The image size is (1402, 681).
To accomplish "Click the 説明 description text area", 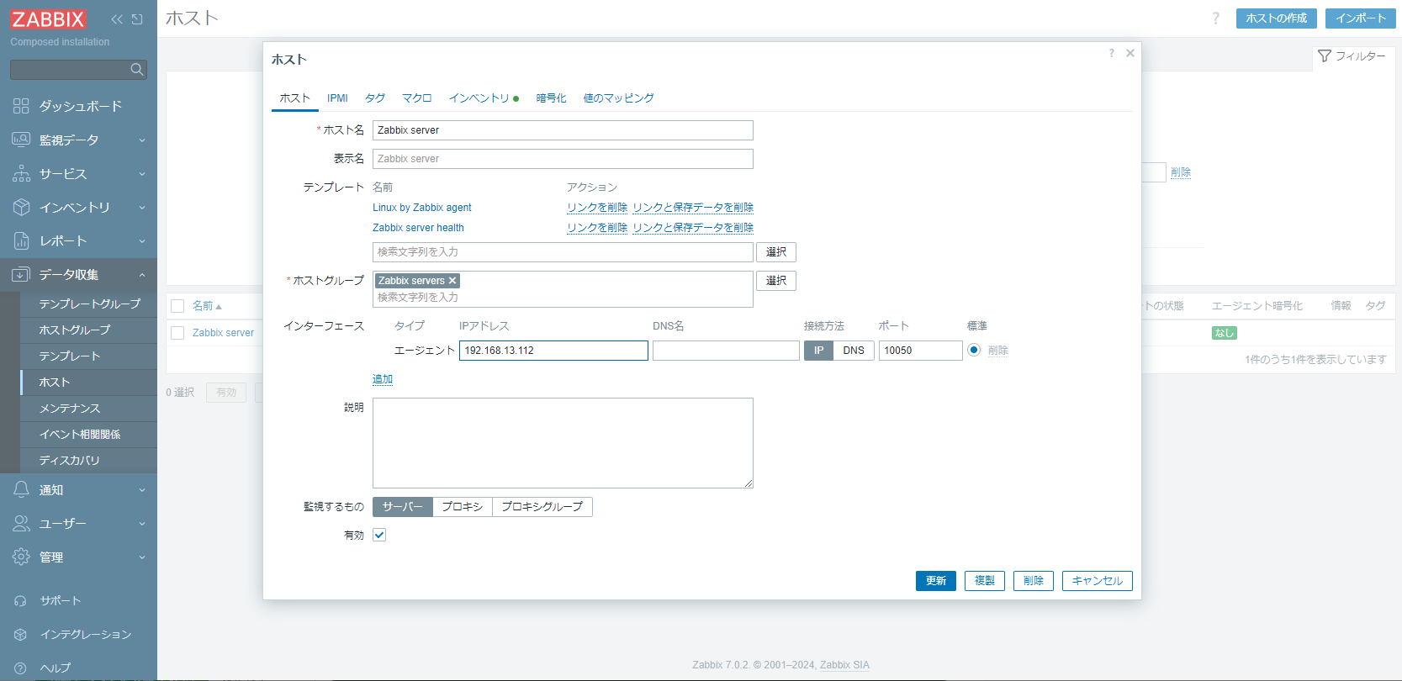I will pos(563,443).
